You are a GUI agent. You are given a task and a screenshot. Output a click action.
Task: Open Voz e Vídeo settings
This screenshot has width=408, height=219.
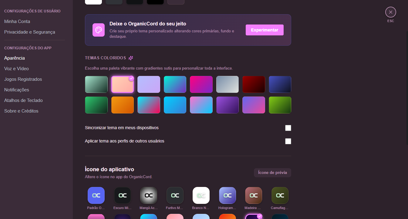point(16,69)
